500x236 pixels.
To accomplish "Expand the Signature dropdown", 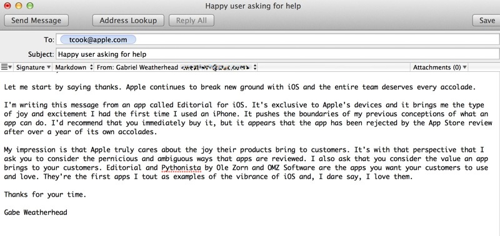I will pyautogui.click(x=33, y=67).
